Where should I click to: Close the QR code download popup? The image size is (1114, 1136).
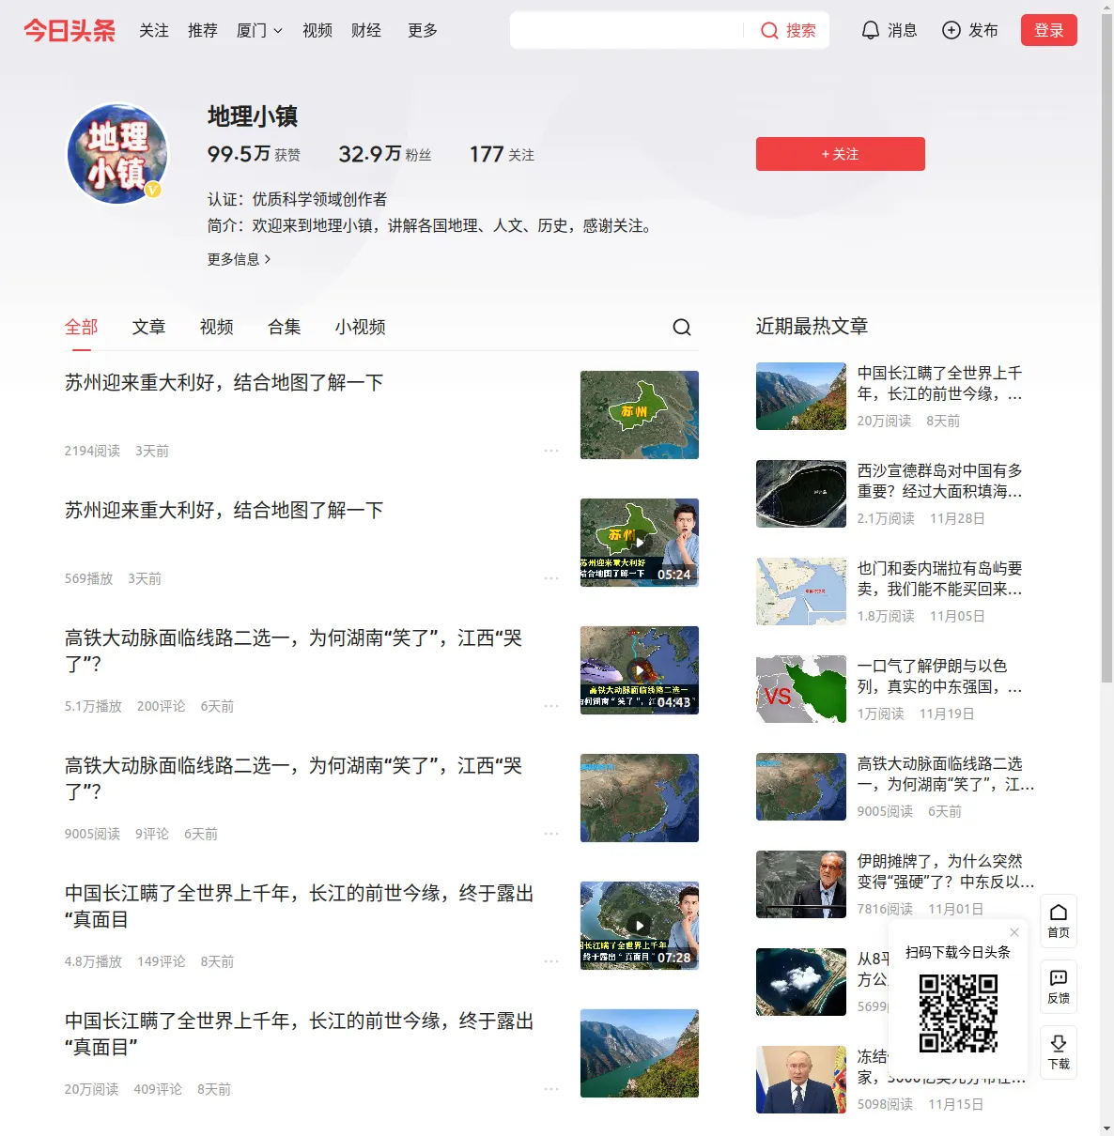1014,932
